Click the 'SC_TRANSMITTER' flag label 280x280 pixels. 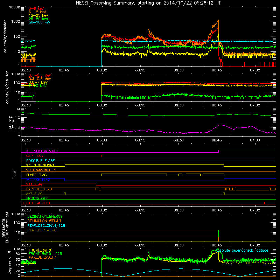point(41,170)
